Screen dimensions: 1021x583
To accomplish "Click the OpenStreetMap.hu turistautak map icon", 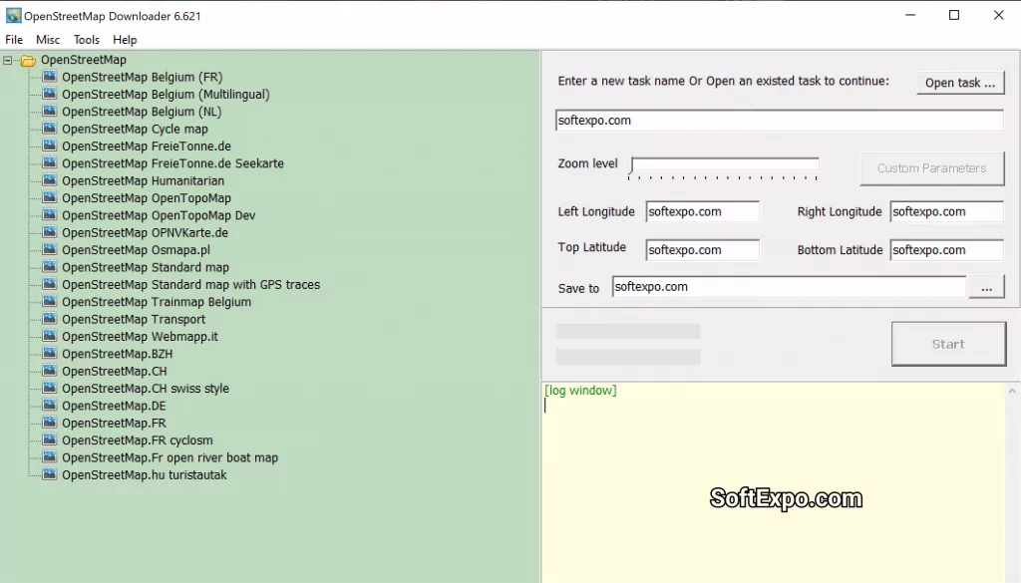I will 49,474.
